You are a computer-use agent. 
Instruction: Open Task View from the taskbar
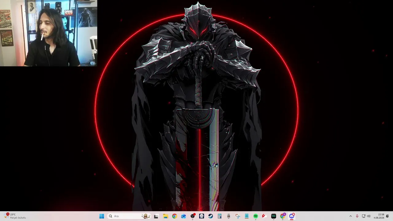point(156,216)
